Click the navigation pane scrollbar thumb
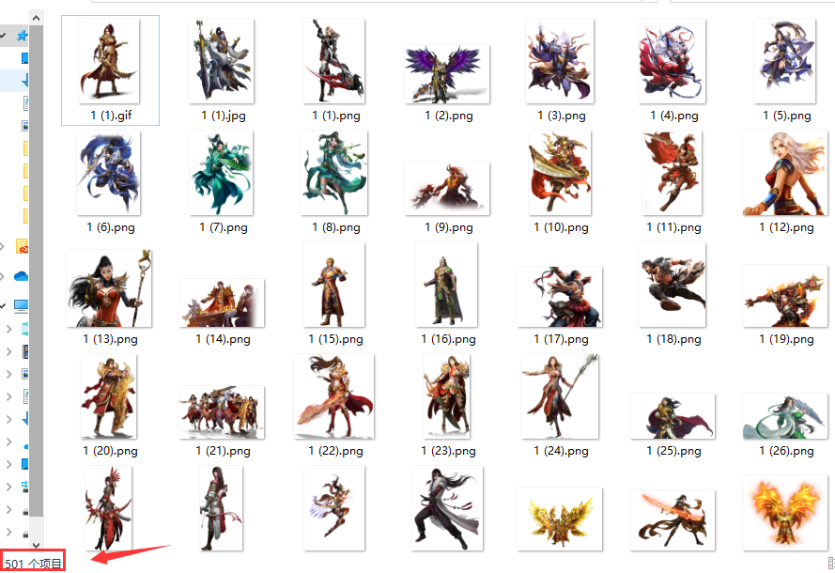The width and height of the screenshot is (835, 573). (x=36, y=271)
